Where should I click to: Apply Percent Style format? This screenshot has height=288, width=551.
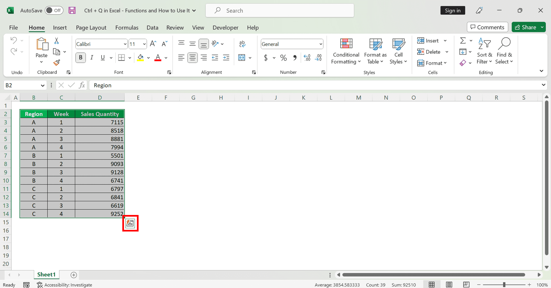coord(283,57)
